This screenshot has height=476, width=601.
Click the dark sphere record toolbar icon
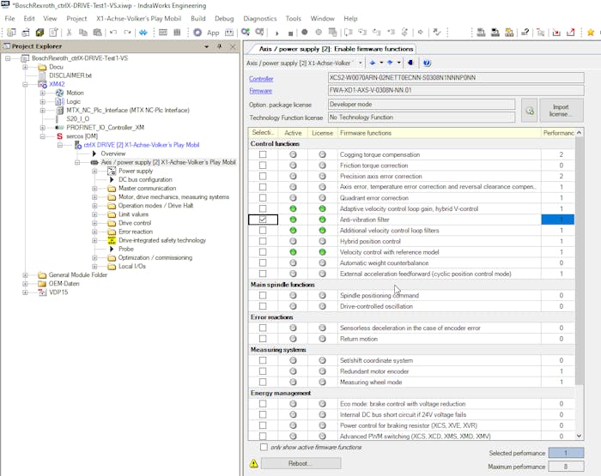304,33
